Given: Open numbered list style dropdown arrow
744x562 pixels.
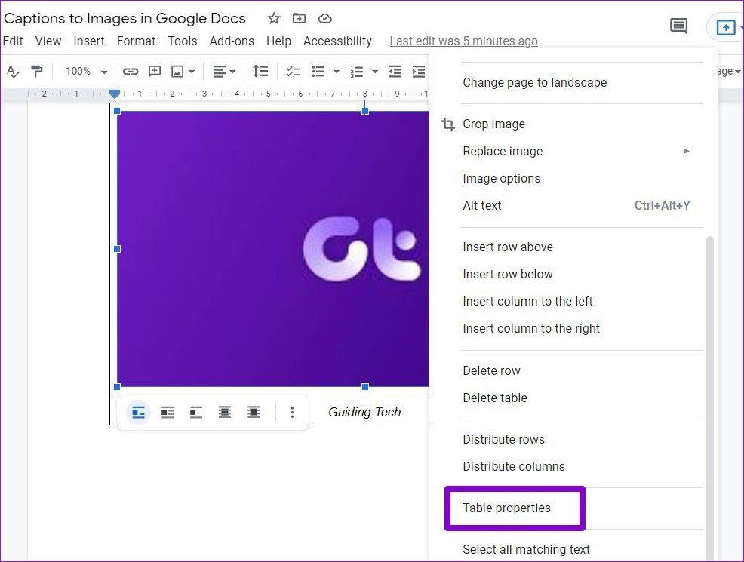Looking at the screenshot, I should click(375, 72).
